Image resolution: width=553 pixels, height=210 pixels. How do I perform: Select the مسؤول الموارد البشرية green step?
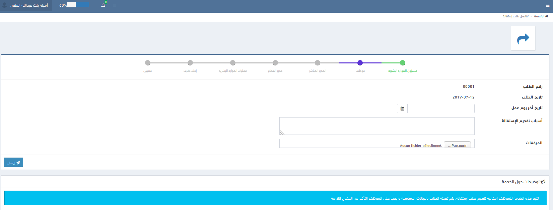tap(403, 63)
